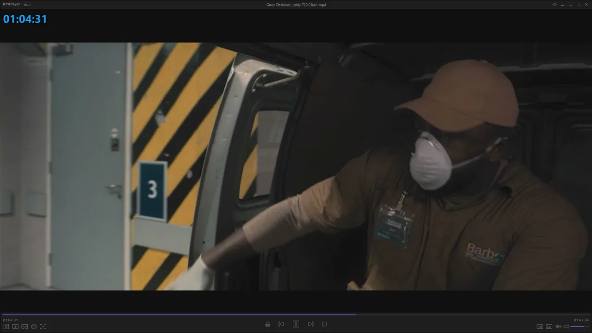Toggle the subtitles icon
The height and width of the screenshot is (333, 592).
549,327
